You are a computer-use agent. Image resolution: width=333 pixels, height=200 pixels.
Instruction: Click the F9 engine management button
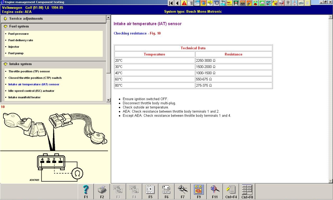point(199,191)
